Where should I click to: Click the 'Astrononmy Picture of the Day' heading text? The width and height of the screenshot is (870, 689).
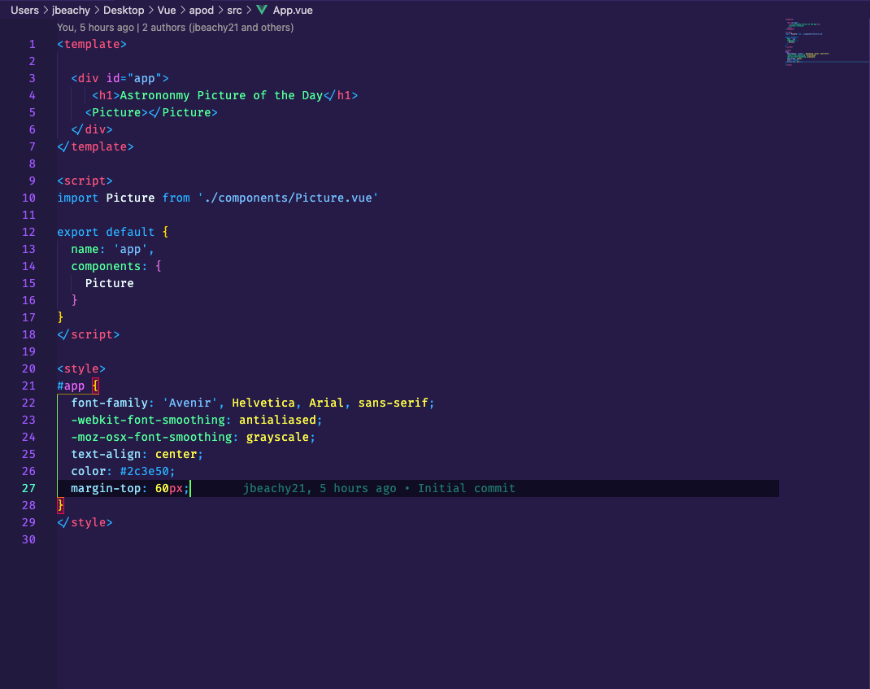pyautogui.click(x=221, y=95)
